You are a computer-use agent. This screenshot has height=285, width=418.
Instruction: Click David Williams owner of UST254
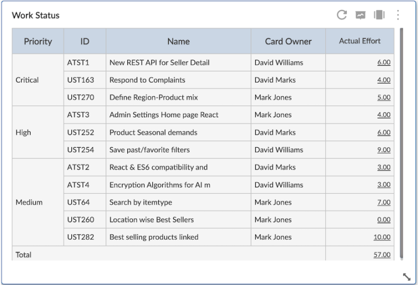[x=279, y=150]
